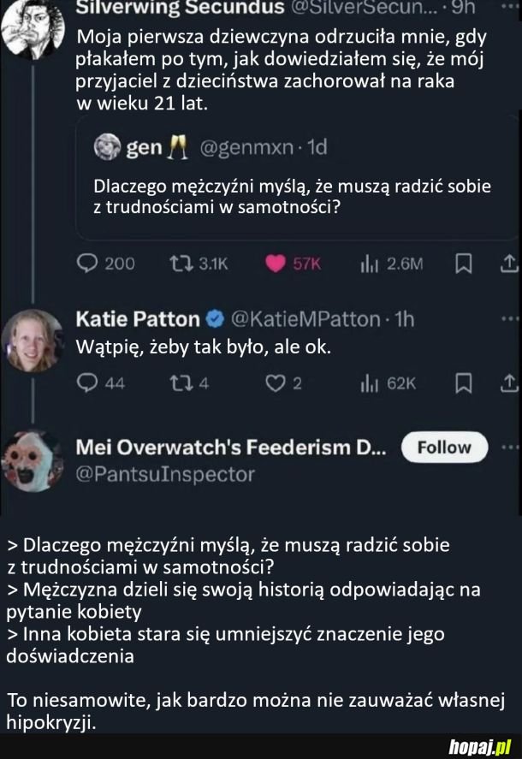This screenshot has width=522, height=759.
Task: Open Katie Patton's profile picture
Action: click(34, 340)
